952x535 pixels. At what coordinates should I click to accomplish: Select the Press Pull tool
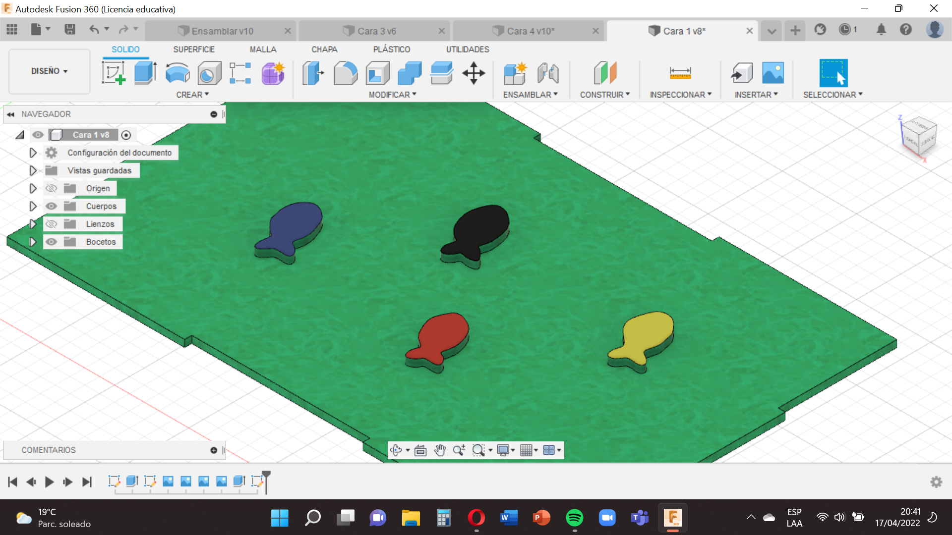coord(313,73)
